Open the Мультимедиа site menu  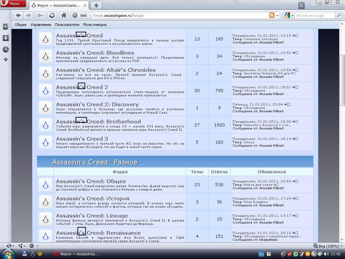(95, 25)
